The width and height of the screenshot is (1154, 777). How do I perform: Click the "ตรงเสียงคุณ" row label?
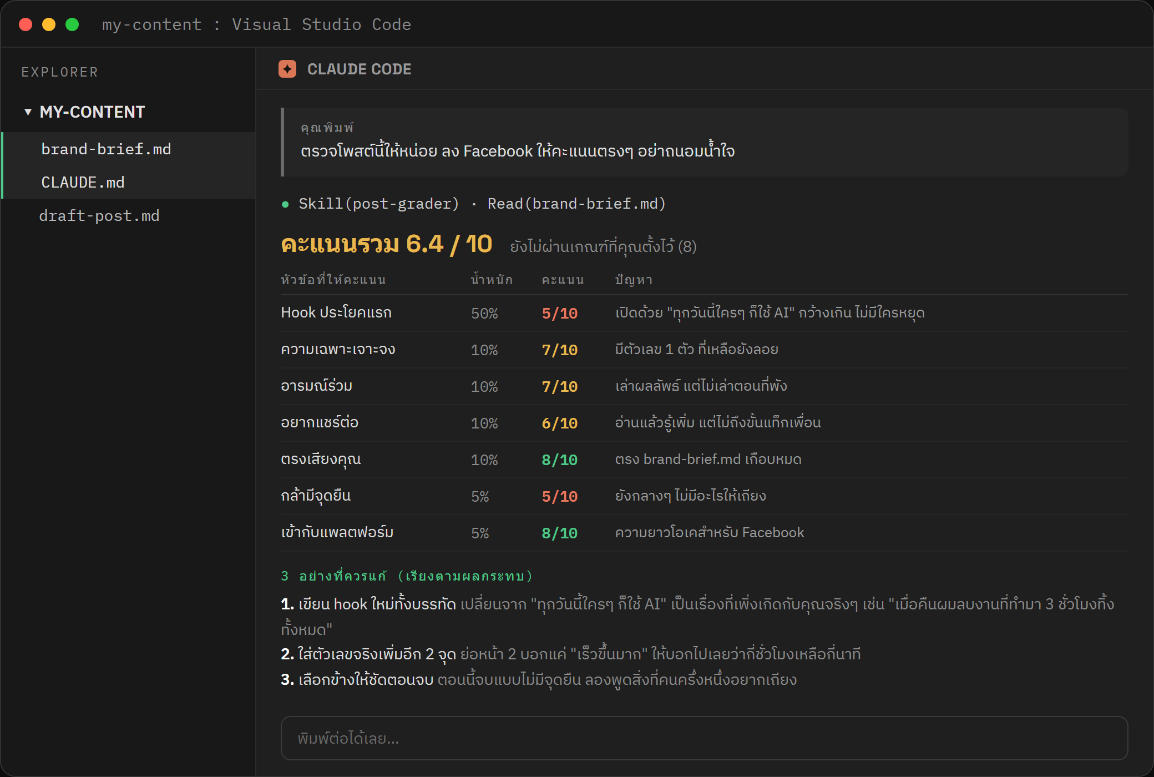(x=321, y=459)
